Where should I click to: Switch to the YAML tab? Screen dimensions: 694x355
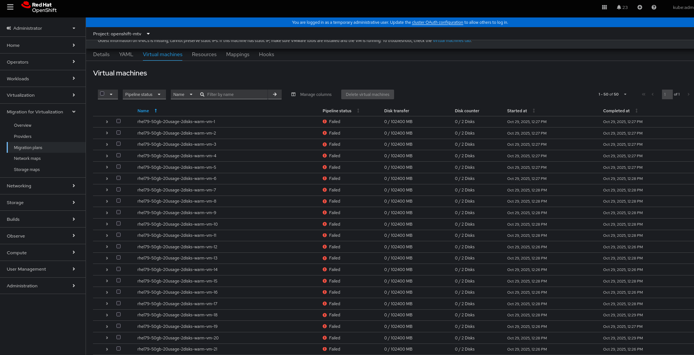coord(126,54)
